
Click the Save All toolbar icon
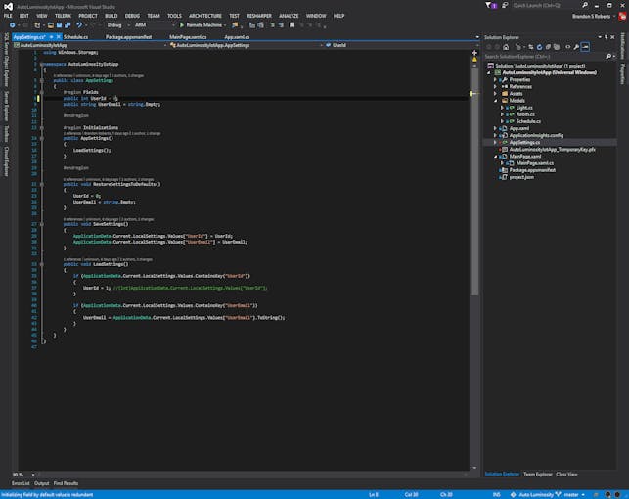click(67, 25)
